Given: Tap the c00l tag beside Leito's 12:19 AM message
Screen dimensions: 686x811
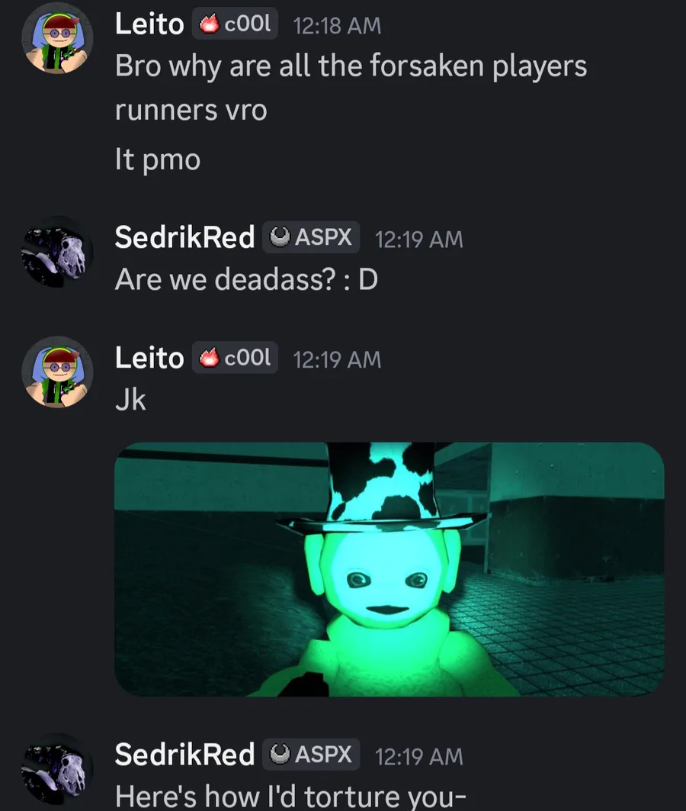Looking at the screenshot, I should click(x=235, y=358).
